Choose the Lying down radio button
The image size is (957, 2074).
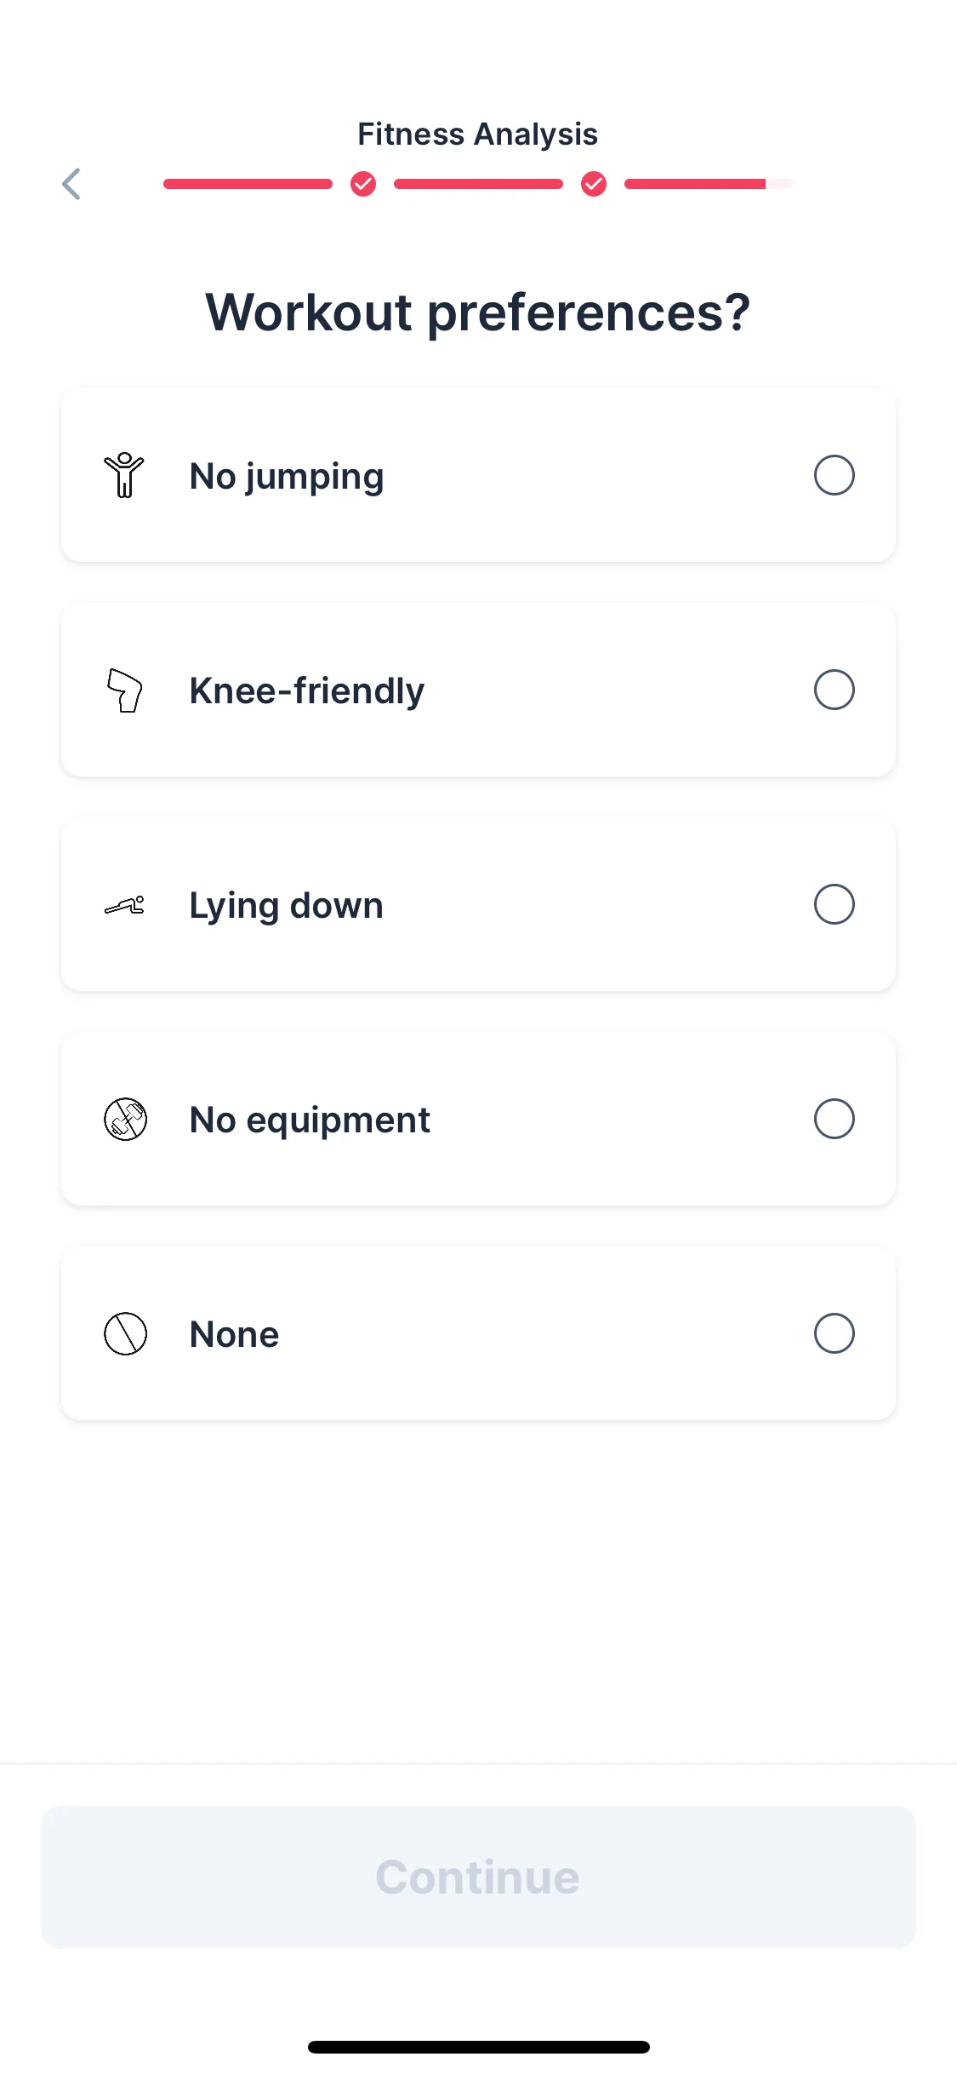(834, 904)
